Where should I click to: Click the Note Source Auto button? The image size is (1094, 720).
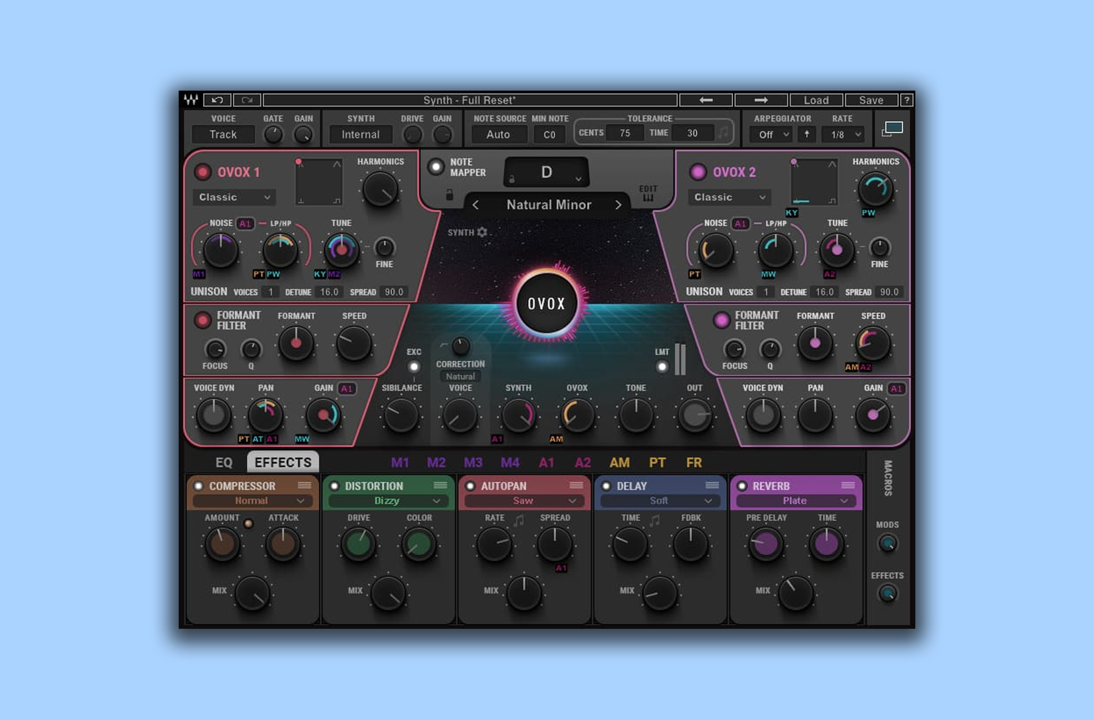(x=498, y=134)
